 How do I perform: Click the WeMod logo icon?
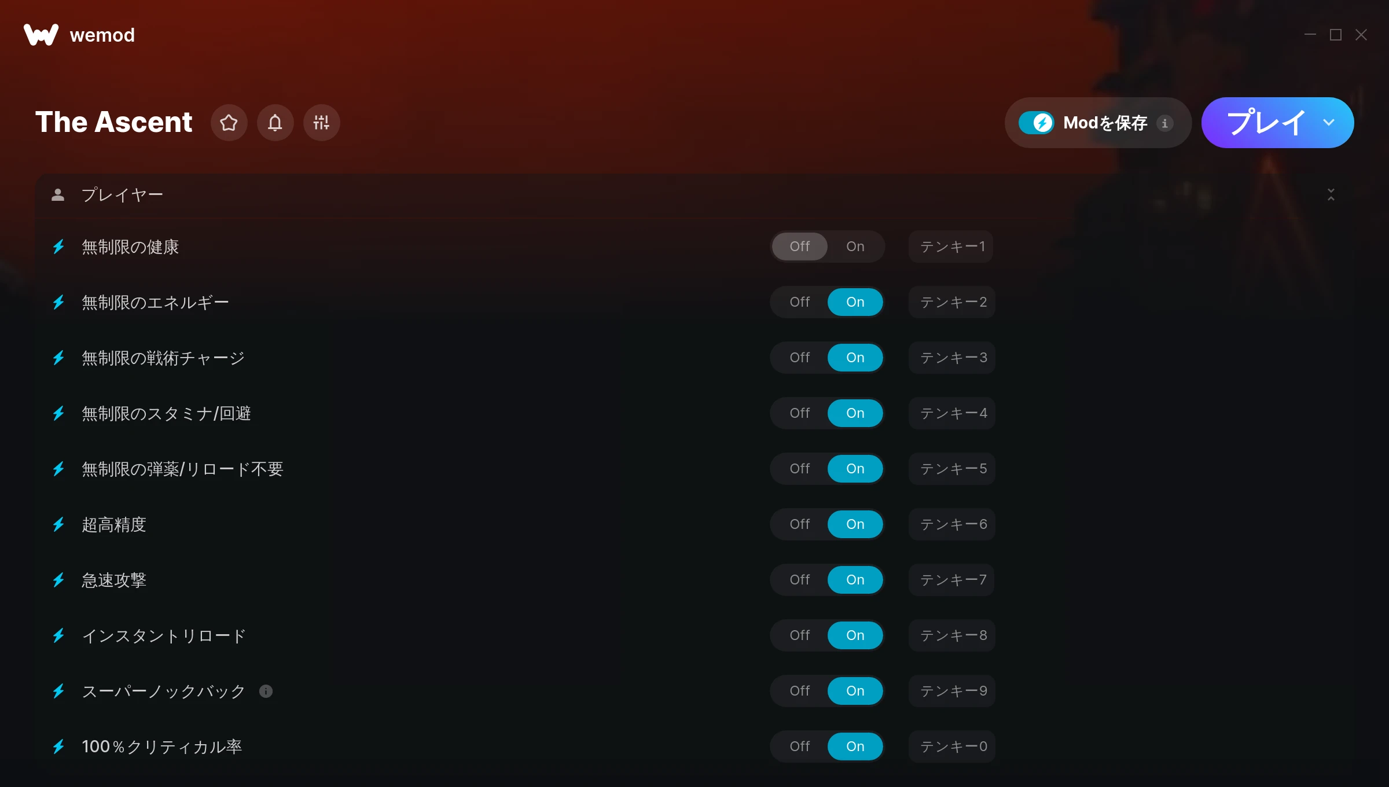pos(41,35)
